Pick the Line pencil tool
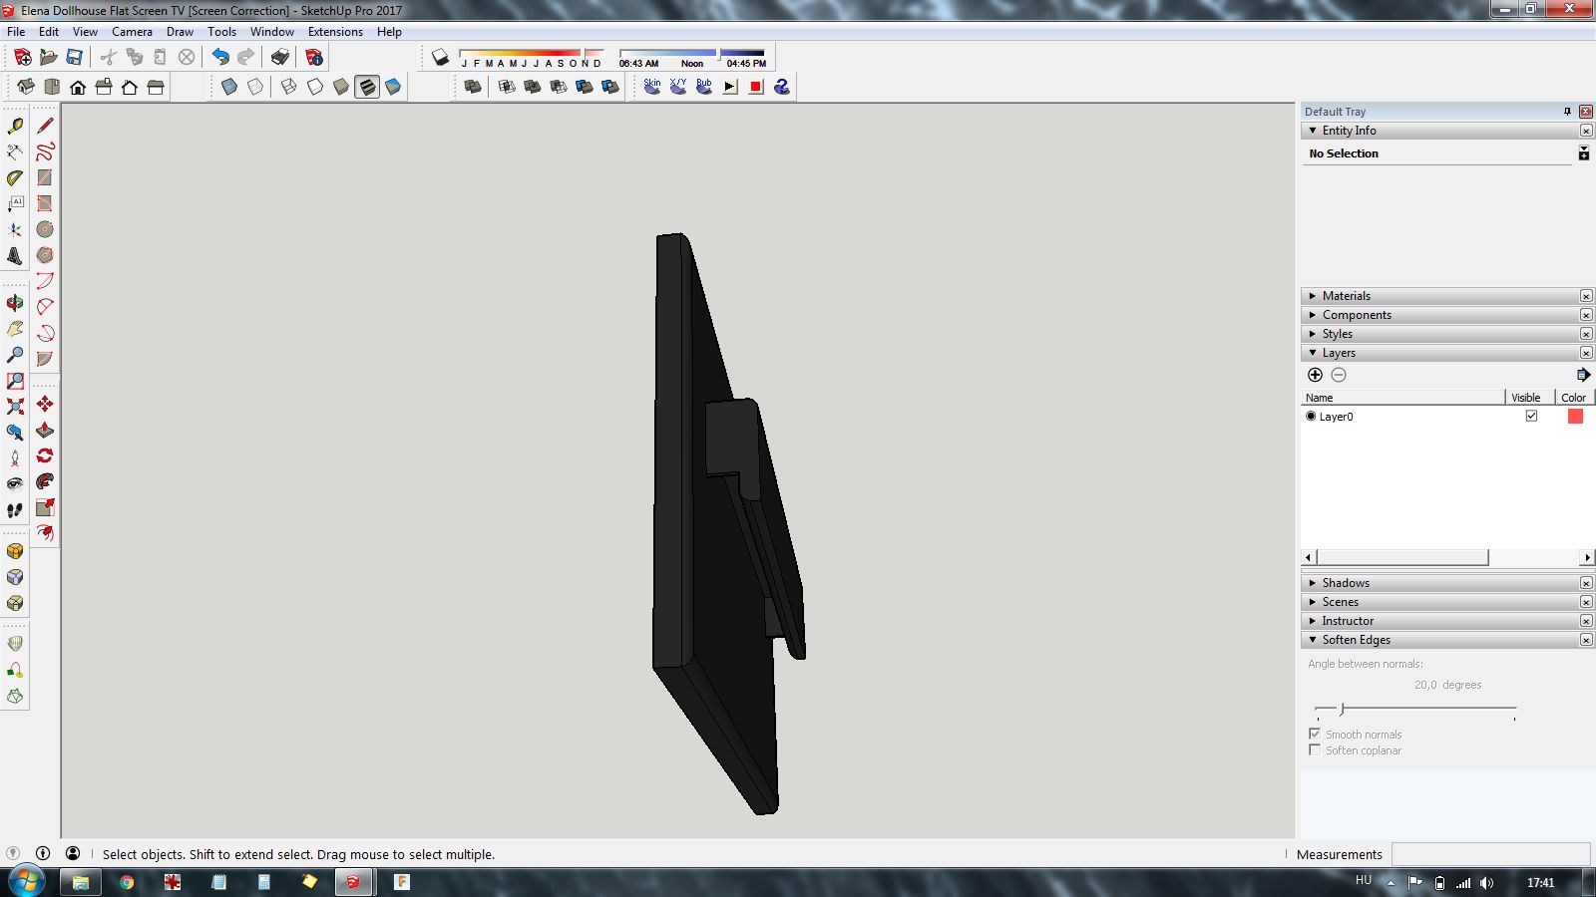This screenshot has height=897, width=1596. coord(45,126)
